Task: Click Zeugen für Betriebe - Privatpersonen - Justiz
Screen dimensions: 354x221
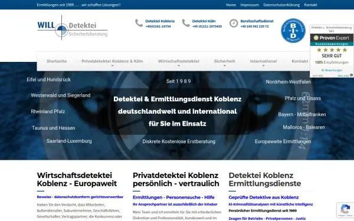Action: point(267,219)
